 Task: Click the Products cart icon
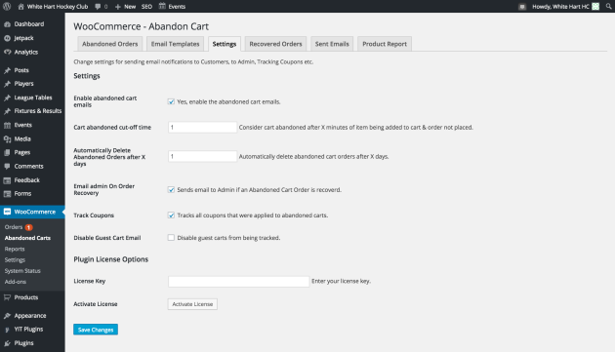[7, 297]
